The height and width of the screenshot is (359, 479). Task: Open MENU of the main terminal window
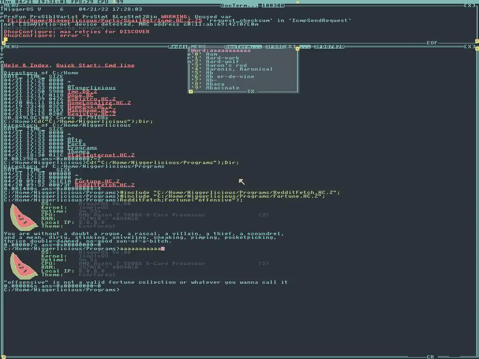11,47
